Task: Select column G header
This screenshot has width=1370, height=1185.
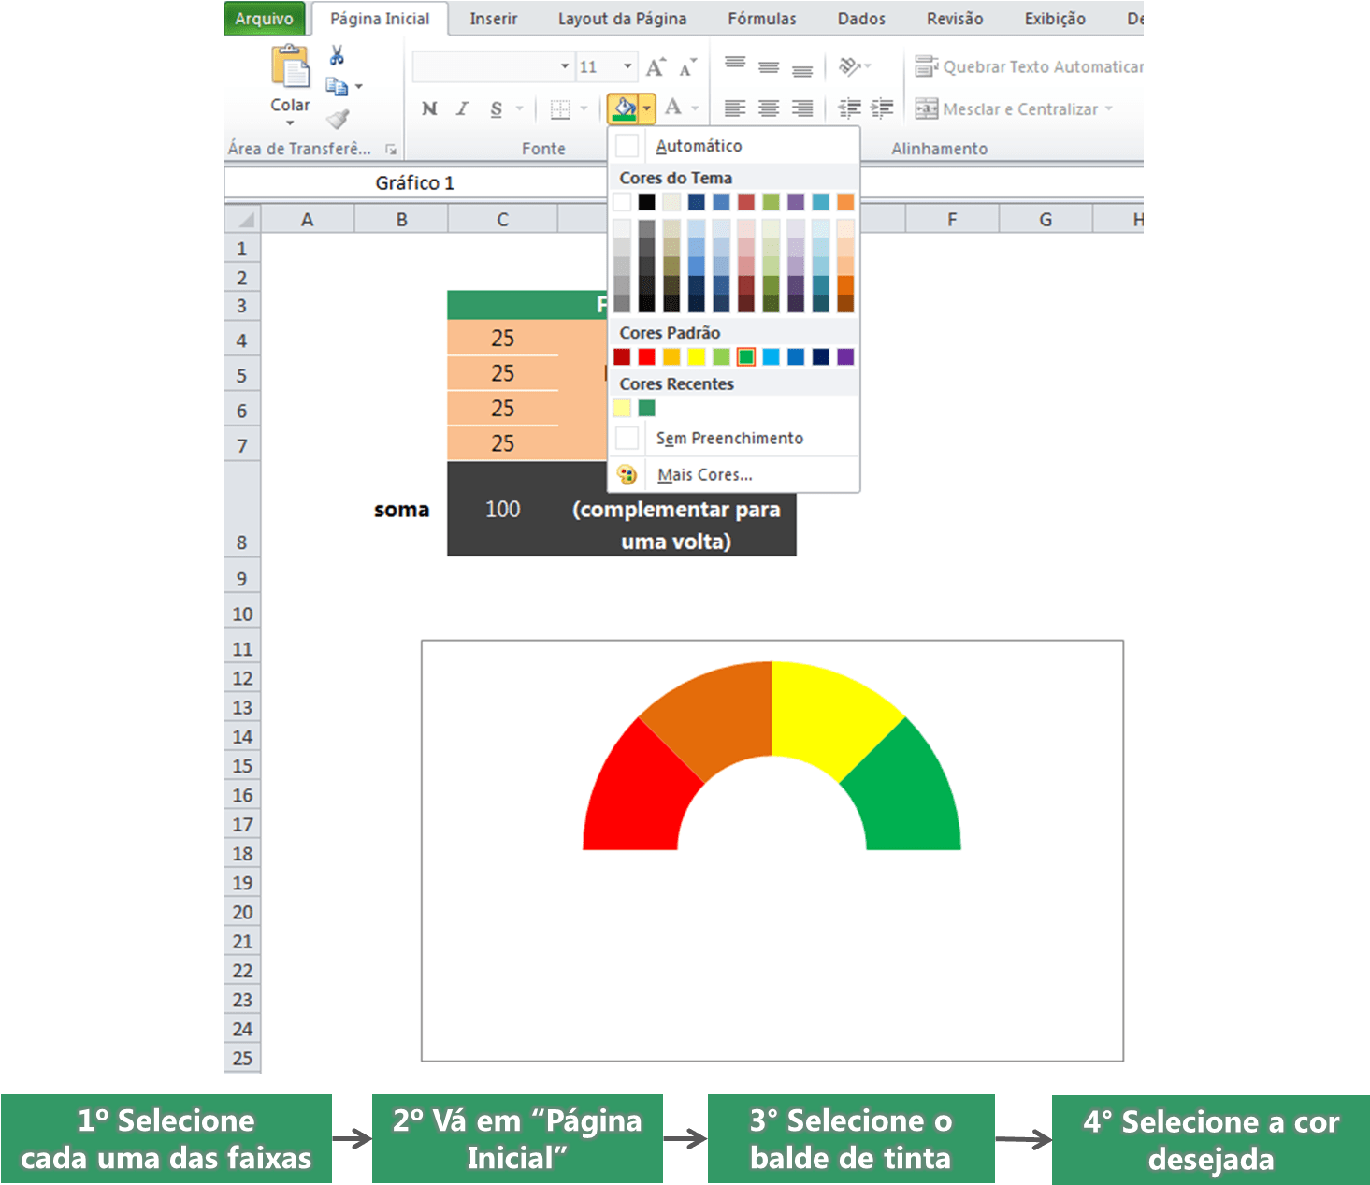Action: pyautogui.click(x=1046, y=220)
